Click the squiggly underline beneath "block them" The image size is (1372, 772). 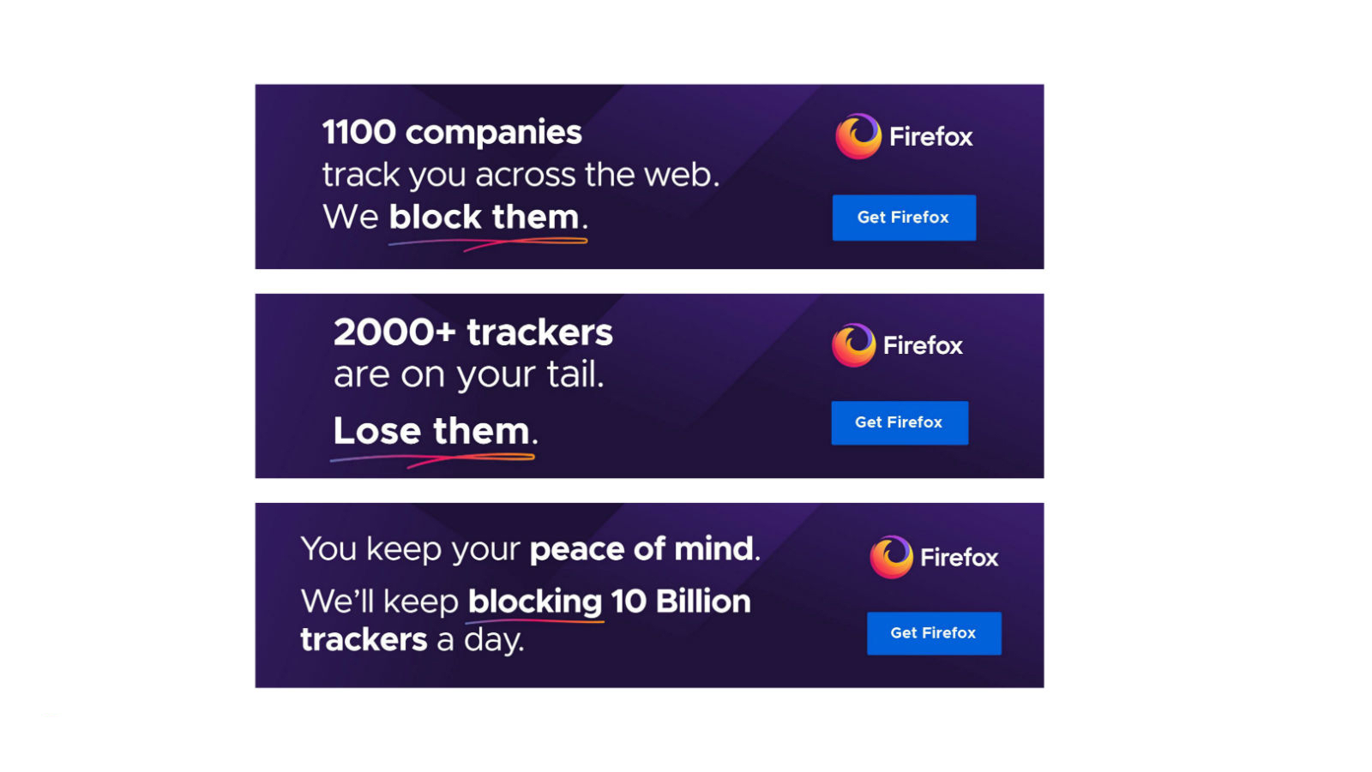[x=489, y=243]
